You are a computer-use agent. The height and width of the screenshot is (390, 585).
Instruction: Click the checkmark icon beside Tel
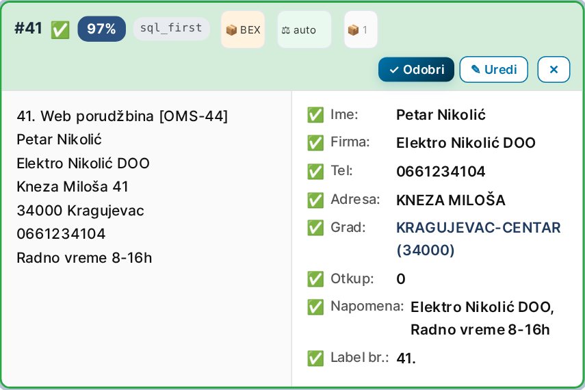(x=315, y=171)
